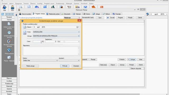Click inside the Cena price field
169x95 pixels.
[x=38, y=41]
